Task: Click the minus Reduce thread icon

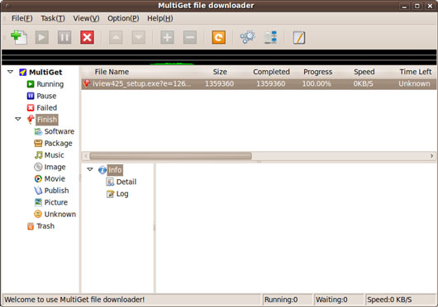Action: pyautogui.click(x=190, y=37)
